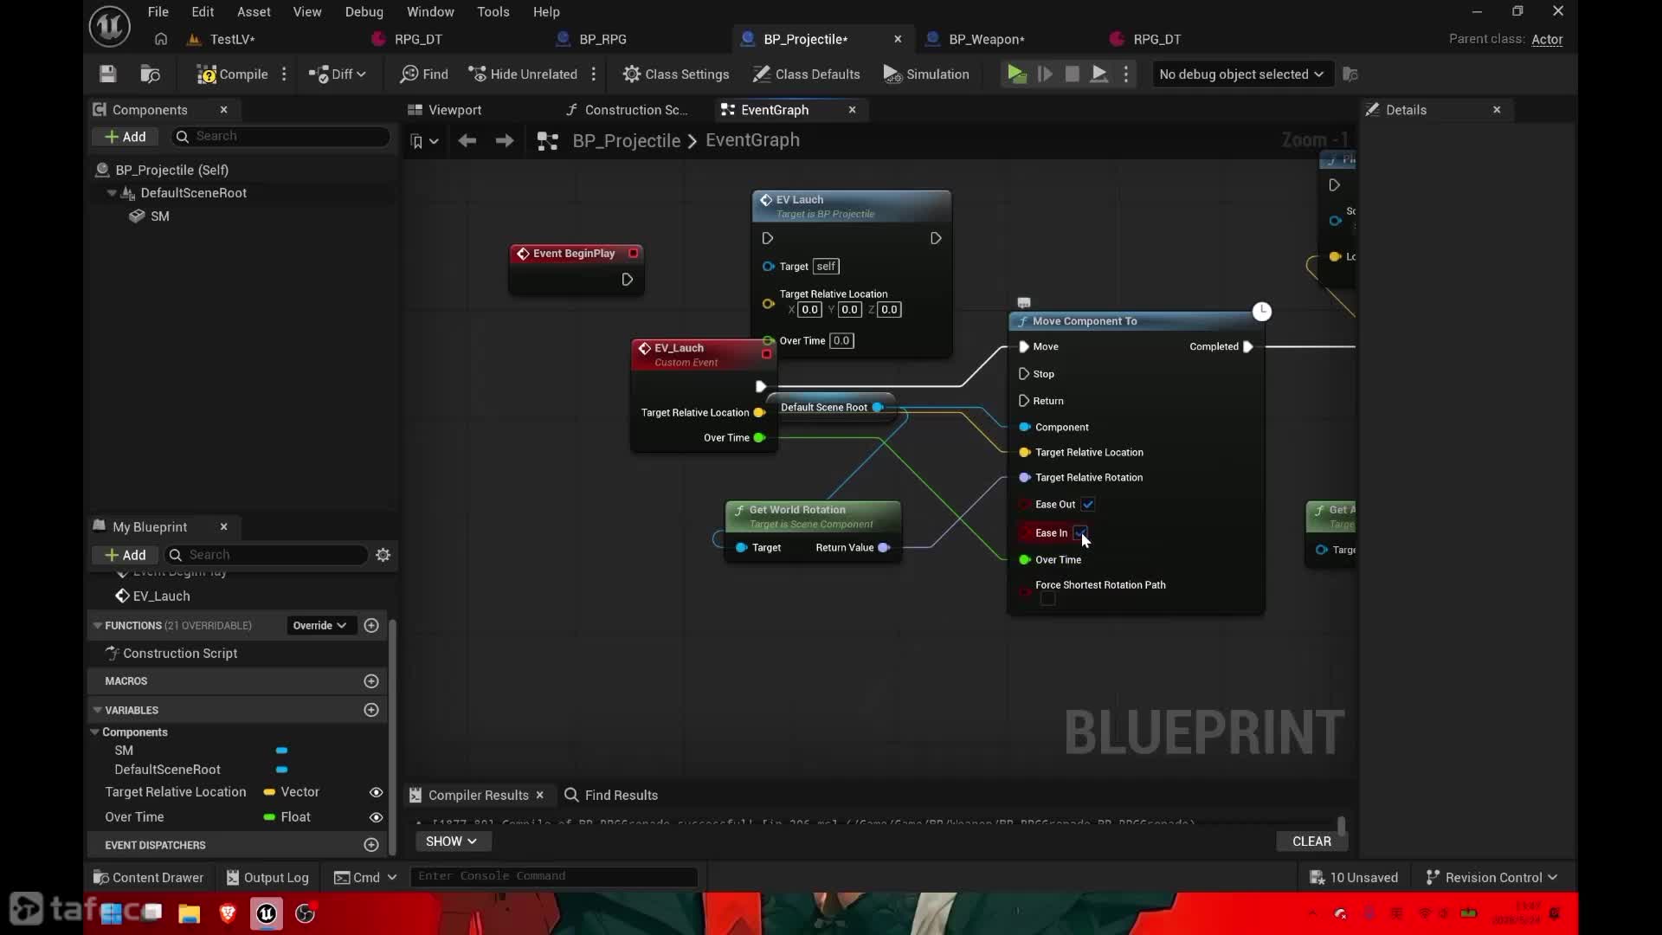Click the Eject/possess play button
The image size is (1662, 935).
point(1099,74)
